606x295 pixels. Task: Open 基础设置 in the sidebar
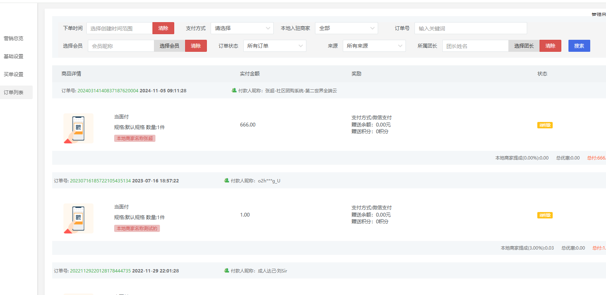(x=14, y=56)
